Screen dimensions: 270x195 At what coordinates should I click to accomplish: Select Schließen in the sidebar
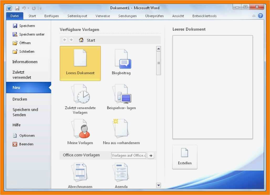[x=23, y=51]
